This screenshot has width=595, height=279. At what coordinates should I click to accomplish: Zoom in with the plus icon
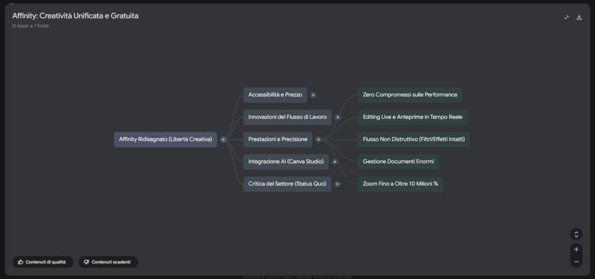pos(576,249)
